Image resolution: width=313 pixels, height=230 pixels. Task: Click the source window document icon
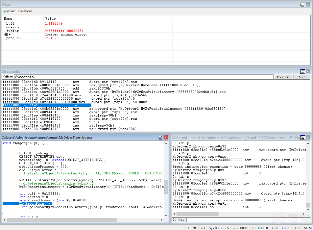coord(160,137)
